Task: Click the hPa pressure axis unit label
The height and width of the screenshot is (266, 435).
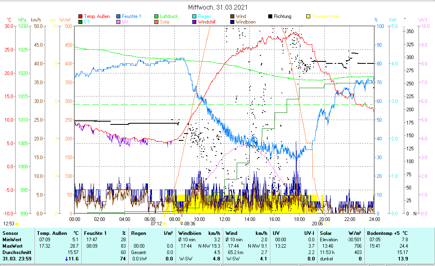Action: point(22,20)
